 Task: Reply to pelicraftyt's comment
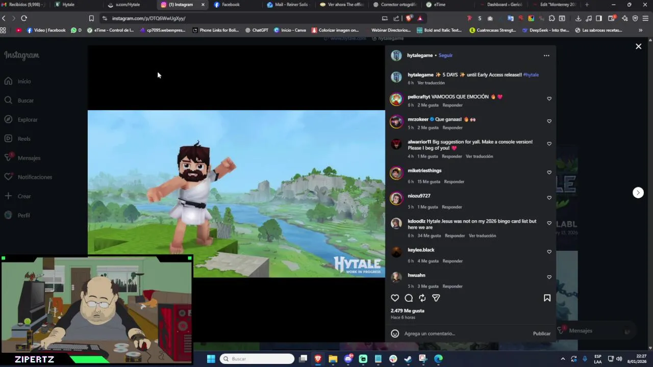[x=453, y=105]
